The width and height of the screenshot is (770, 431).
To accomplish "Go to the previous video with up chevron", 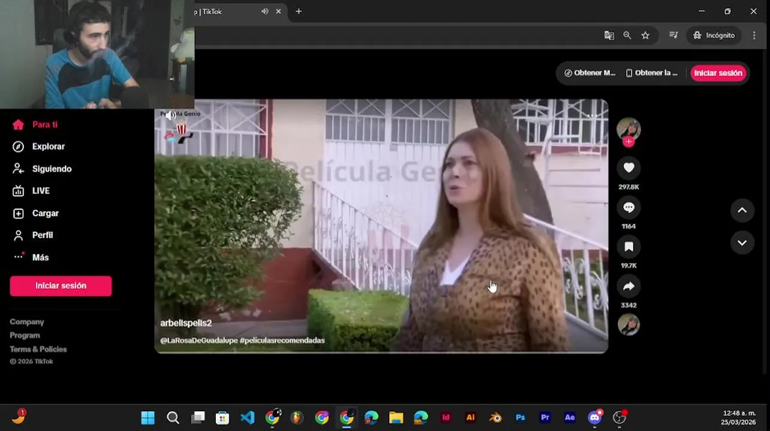I will [x=742, y=210].
